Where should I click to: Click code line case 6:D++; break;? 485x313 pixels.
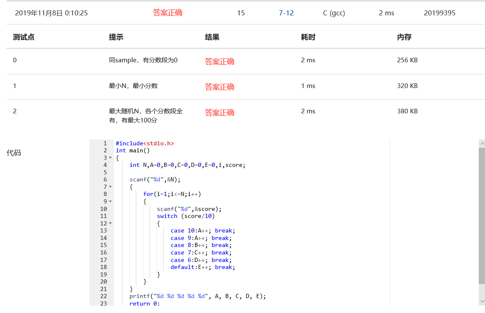coord(201,260)
